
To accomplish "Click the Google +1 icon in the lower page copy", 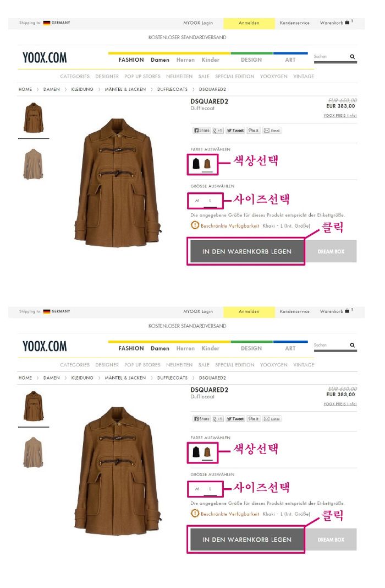I will (218, 419).
